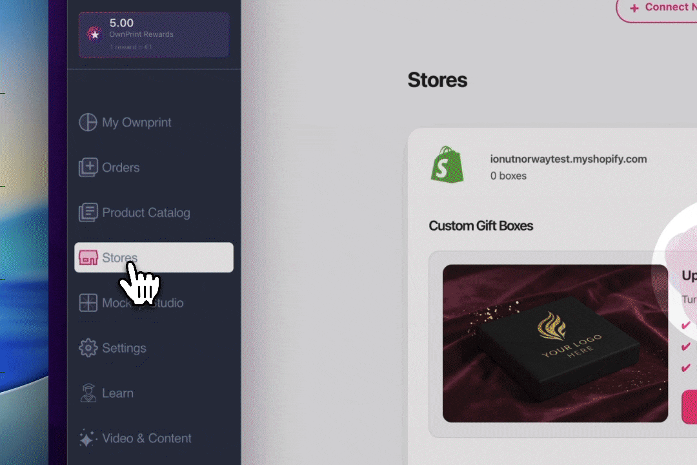This screenshot has height=465, width=697.
Task: Select the Learn graduate icon
Action: [88, 393]
